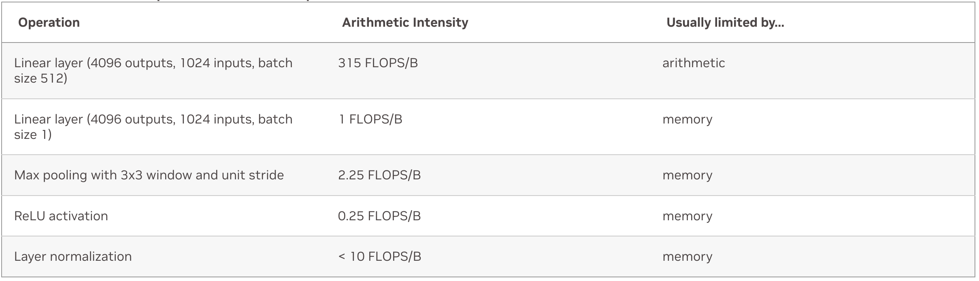Screen dimensions: 979x281
Task: Click the words 'size 1)' in second row
Action: (x=33, y=134)
